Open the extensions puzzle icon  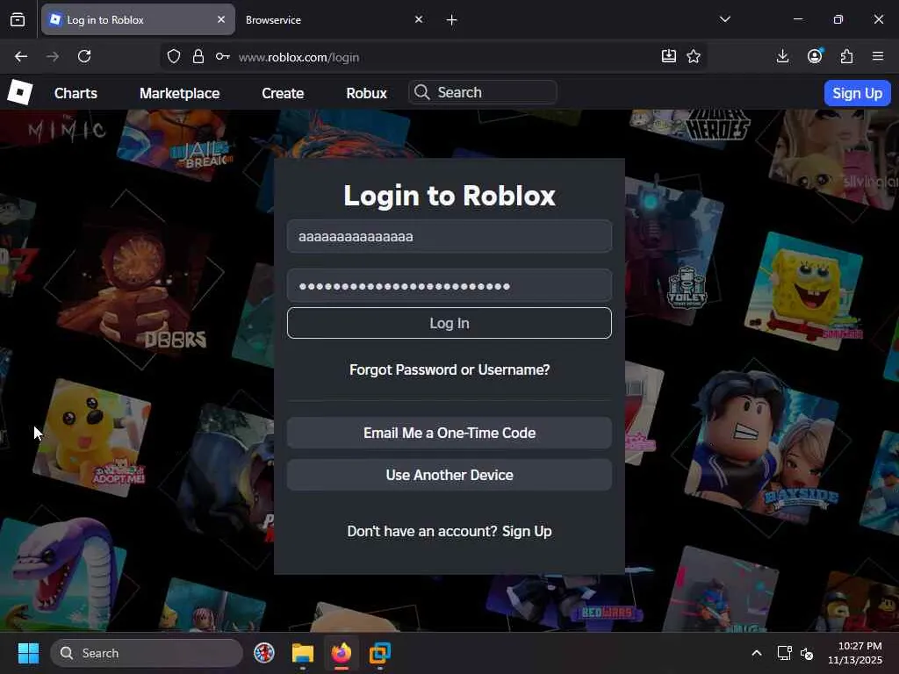[x=846, y=56]
